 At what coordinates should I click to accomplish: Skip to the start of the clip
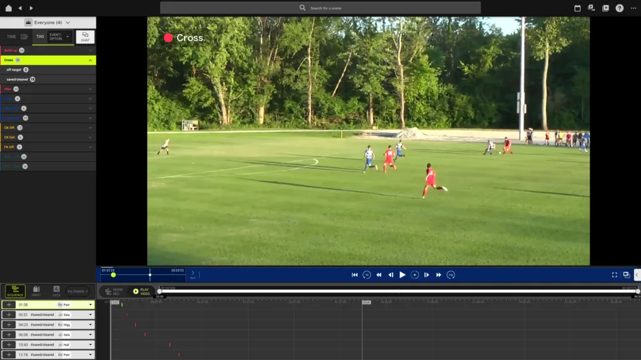354,275
